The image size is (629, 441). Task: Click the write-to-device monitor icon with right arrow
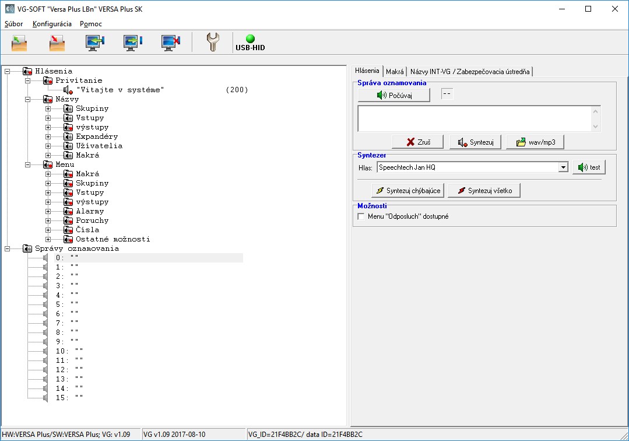(x=132, y=43)
